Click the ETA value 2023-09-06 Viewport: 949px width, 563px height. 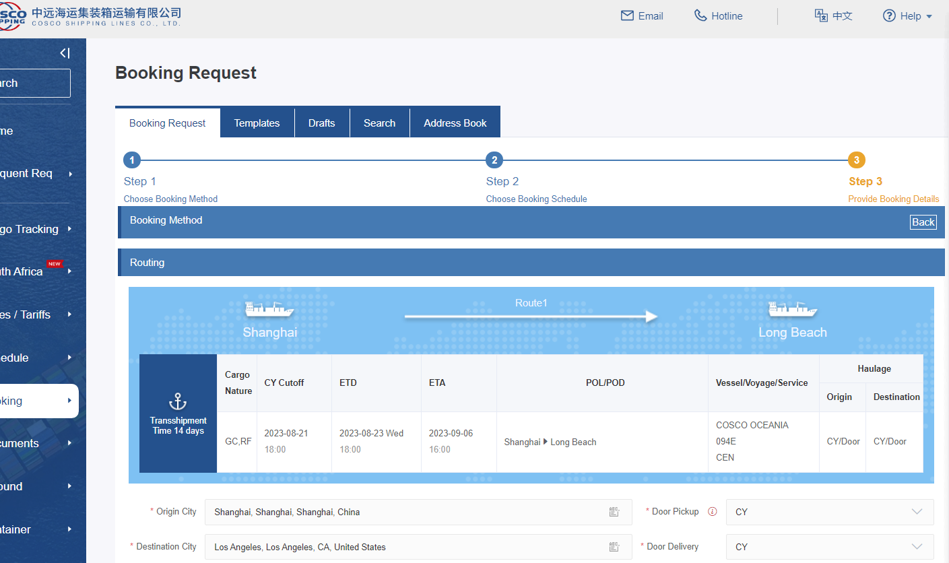[x=451, y=433]
